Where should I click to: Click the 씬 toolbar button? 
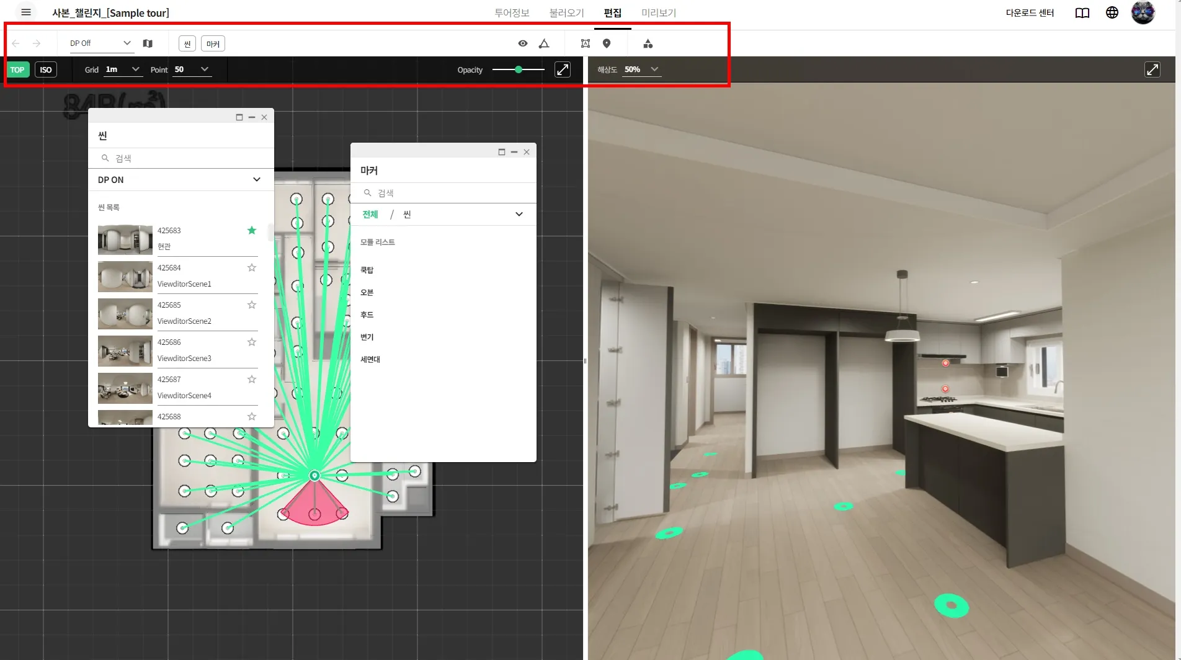tap(187, 43)
